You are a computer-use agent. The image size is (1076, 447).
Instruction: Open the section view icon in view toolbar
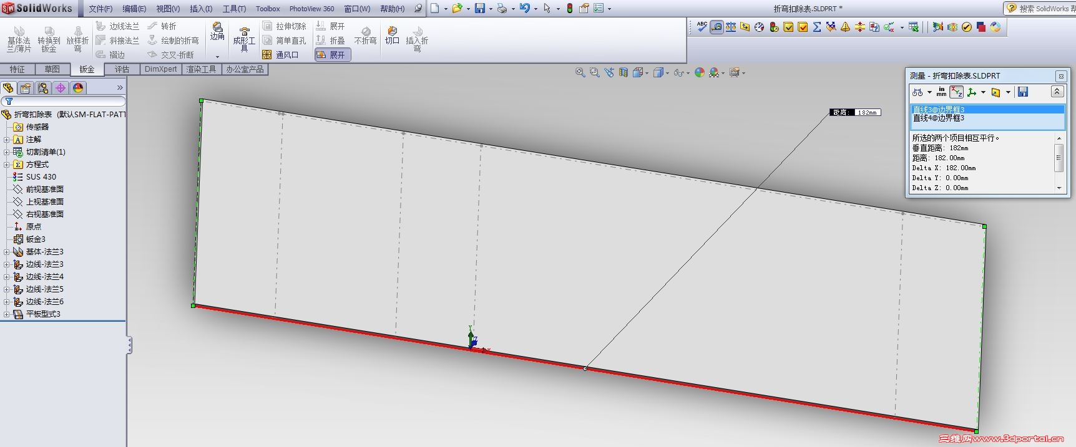[x=623, y=72]
